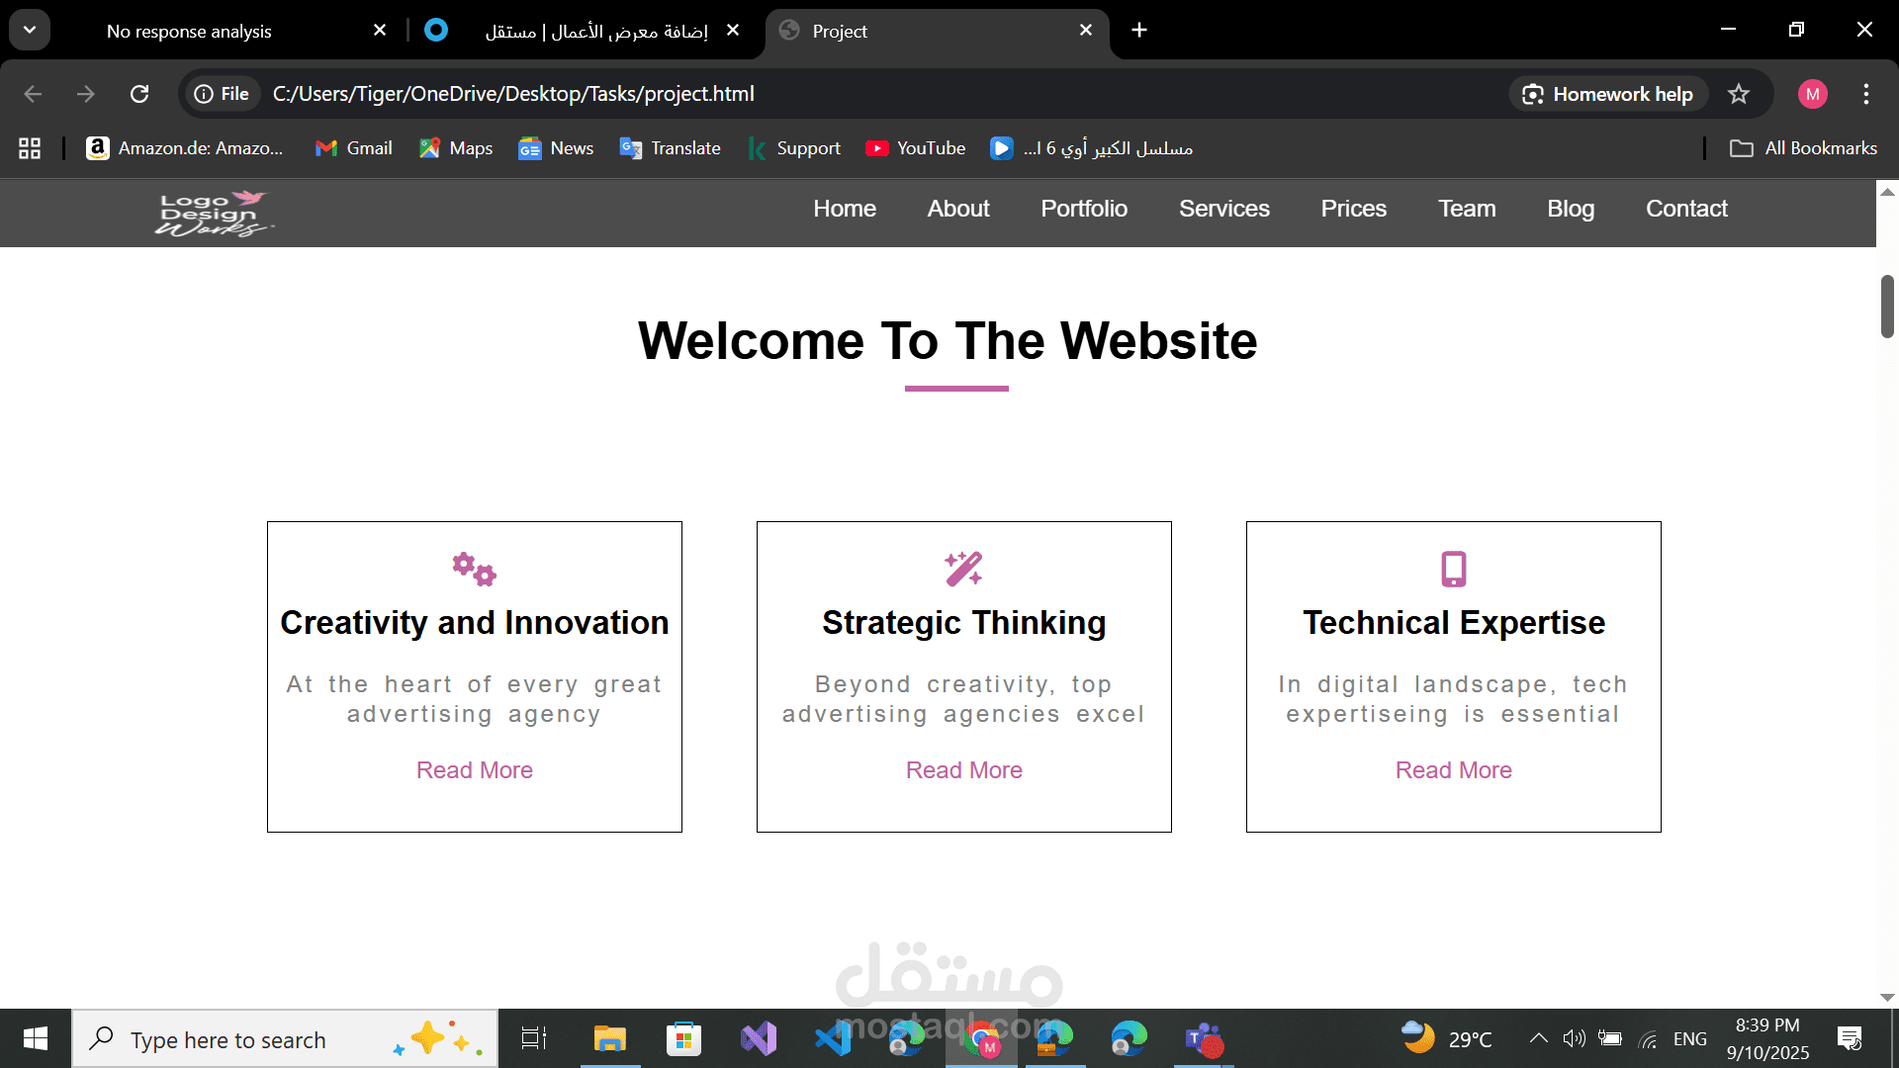Open the YouTube bookmark
This screenshot has height=1068, width=1899.
click(x=915, y=148)
